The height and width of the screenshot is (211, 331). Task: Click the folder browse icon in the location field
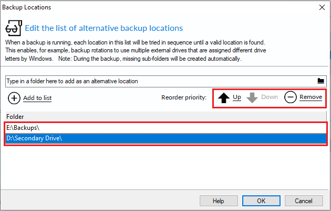[x=320, y=81]
